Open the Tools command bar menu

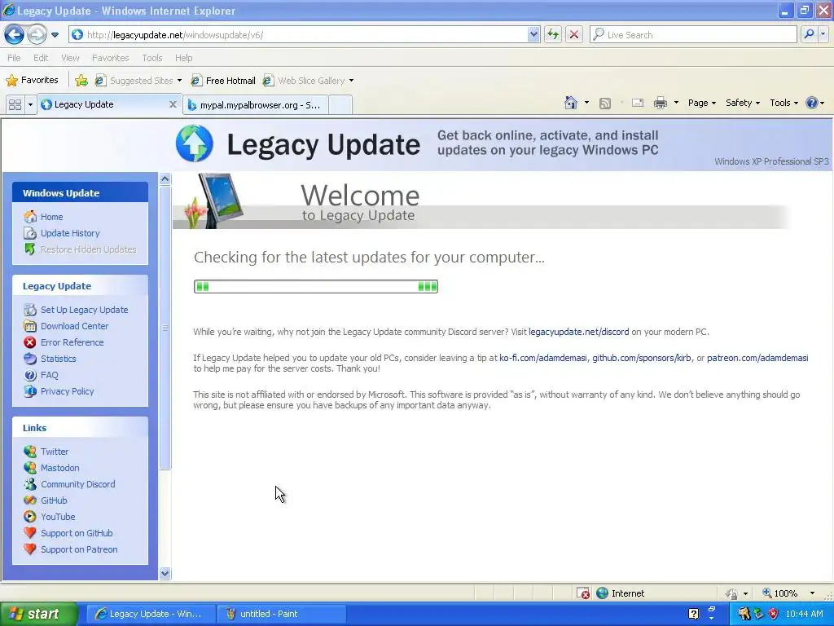tap(784, 103)
